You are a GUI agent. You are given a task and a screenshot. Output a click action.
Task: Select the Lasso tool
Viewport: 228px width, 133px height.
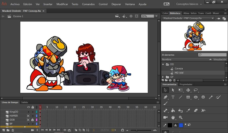(x=196, y=90)
